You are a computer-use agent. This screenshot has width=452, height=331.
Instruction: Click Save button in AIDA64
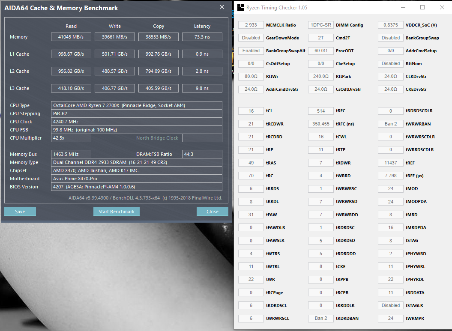pyautogui.click(x=20, y=212)
